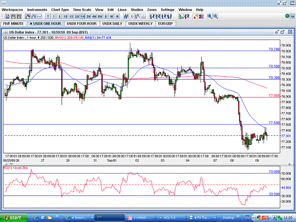Open the Time Scale menu

tap(82, 9)
